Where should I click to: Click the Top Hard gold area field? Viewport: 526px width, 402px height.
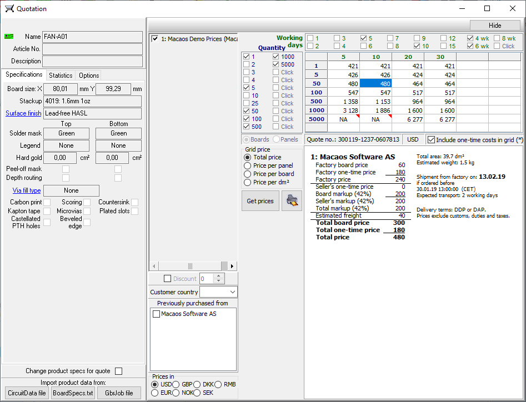[x=60, y=158]
